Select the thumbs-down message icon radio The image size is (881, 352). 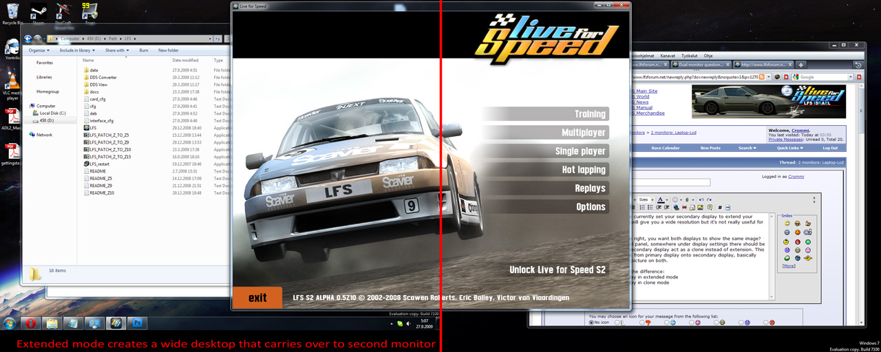pos(642,322)
